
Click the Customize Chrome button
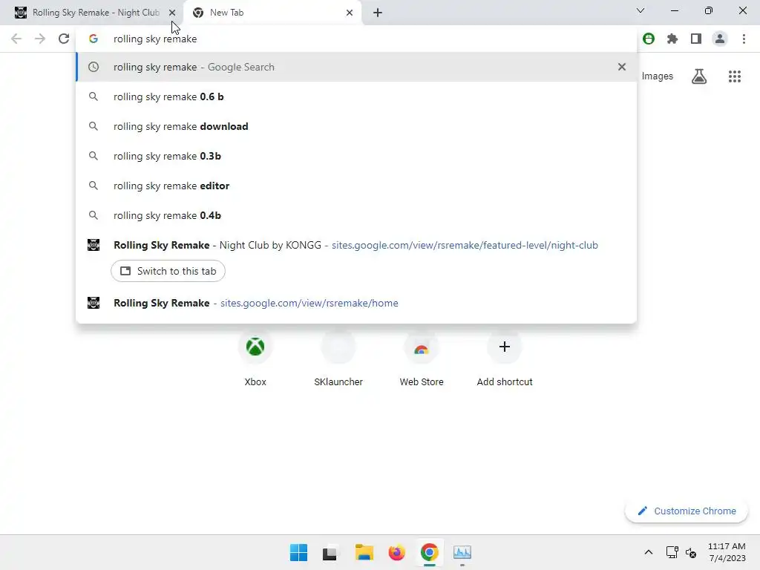point(687,511)
